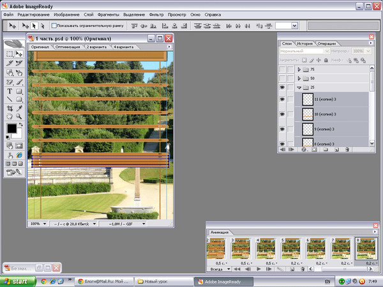Select animation frame 3 thumbnail
This screenshot has width=383, height=287.
click(241, 249)
